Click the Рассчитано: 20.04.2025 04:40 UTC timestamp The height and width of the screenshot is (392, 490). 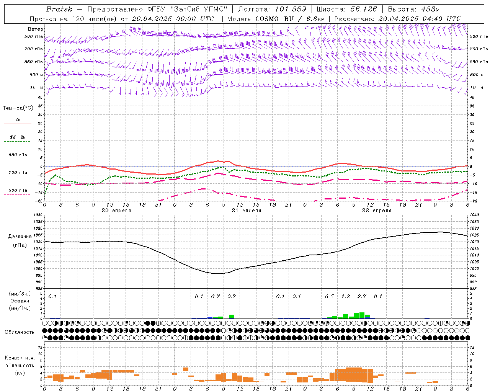click(397, 19)
